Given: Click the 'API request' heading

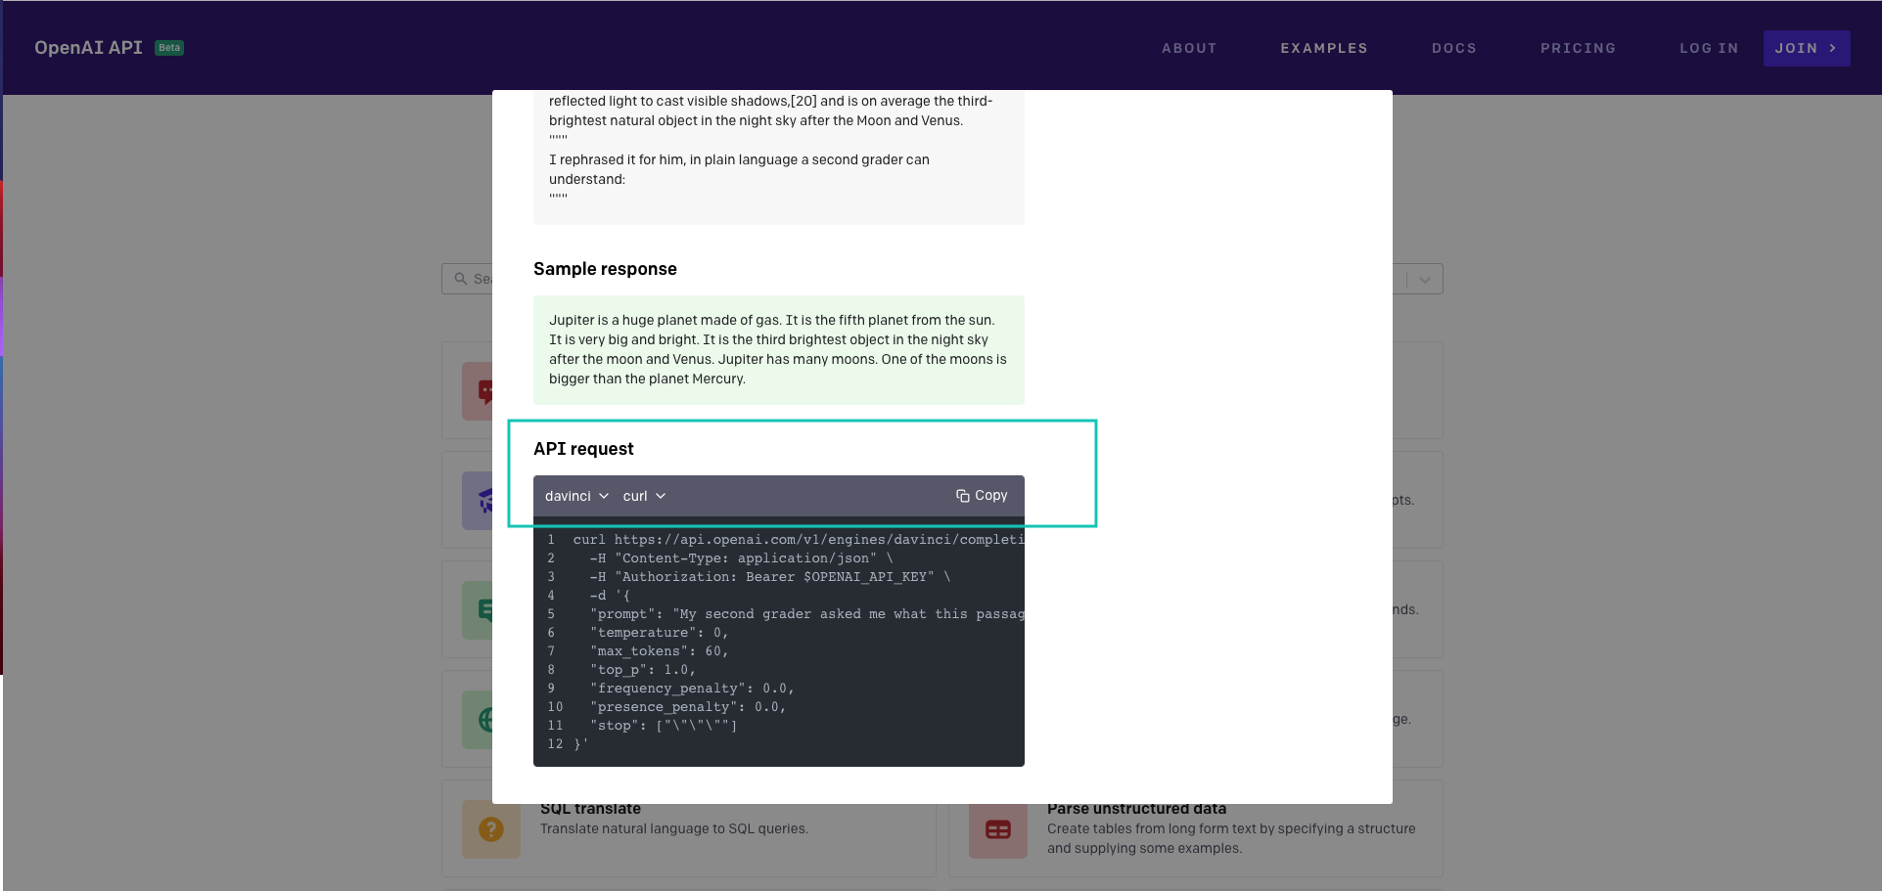Looking at the screenshot, I should (583, 449).
